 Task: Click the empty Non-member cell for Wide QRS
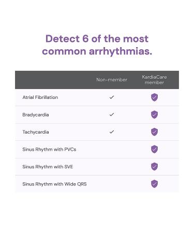[112, 184]
